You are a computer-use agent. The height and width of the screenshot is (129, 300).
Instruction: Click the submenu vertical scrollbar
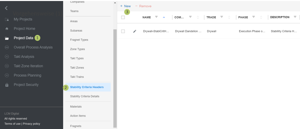point(115,75)
